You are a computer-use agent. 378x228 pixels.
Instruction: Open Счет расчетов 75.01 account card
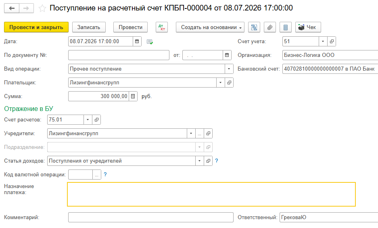coord(96,120)
